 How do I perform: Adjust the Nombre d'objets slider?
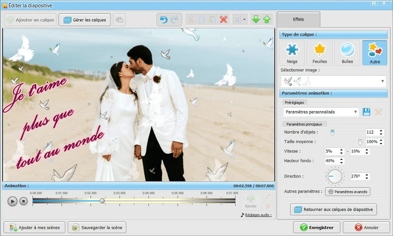click(333, 132)
